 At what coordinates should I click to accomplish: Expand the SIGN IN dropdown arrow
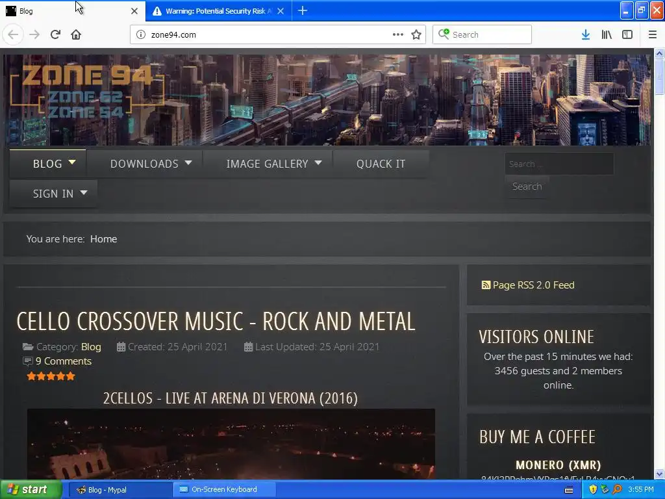[x=84, y=192]
